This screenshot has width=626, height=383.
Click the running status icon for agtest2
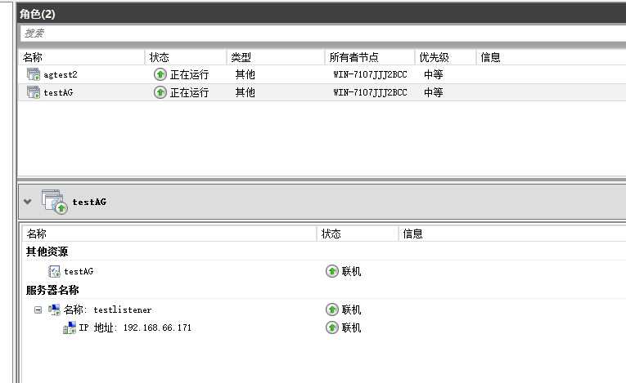click(x=160, y=74)
